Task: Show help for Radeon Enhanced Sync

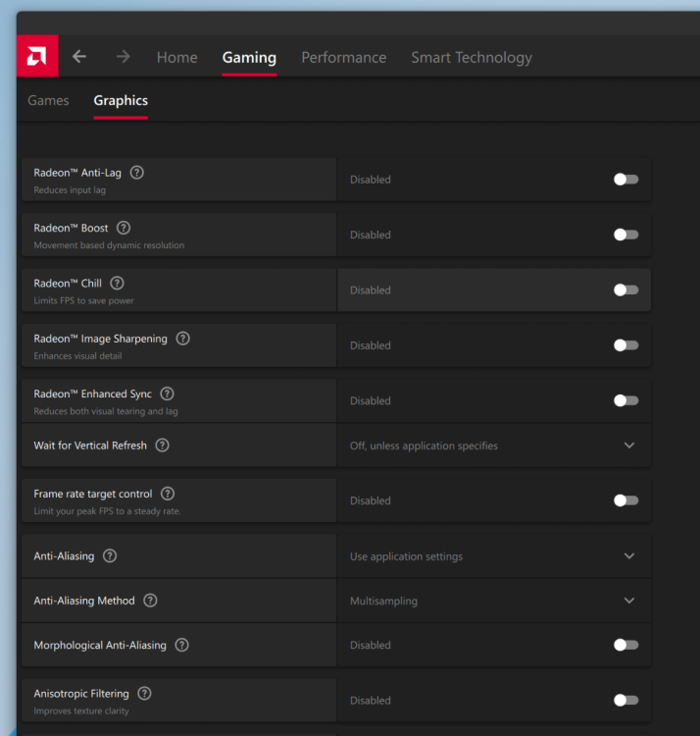Action: 167,394
